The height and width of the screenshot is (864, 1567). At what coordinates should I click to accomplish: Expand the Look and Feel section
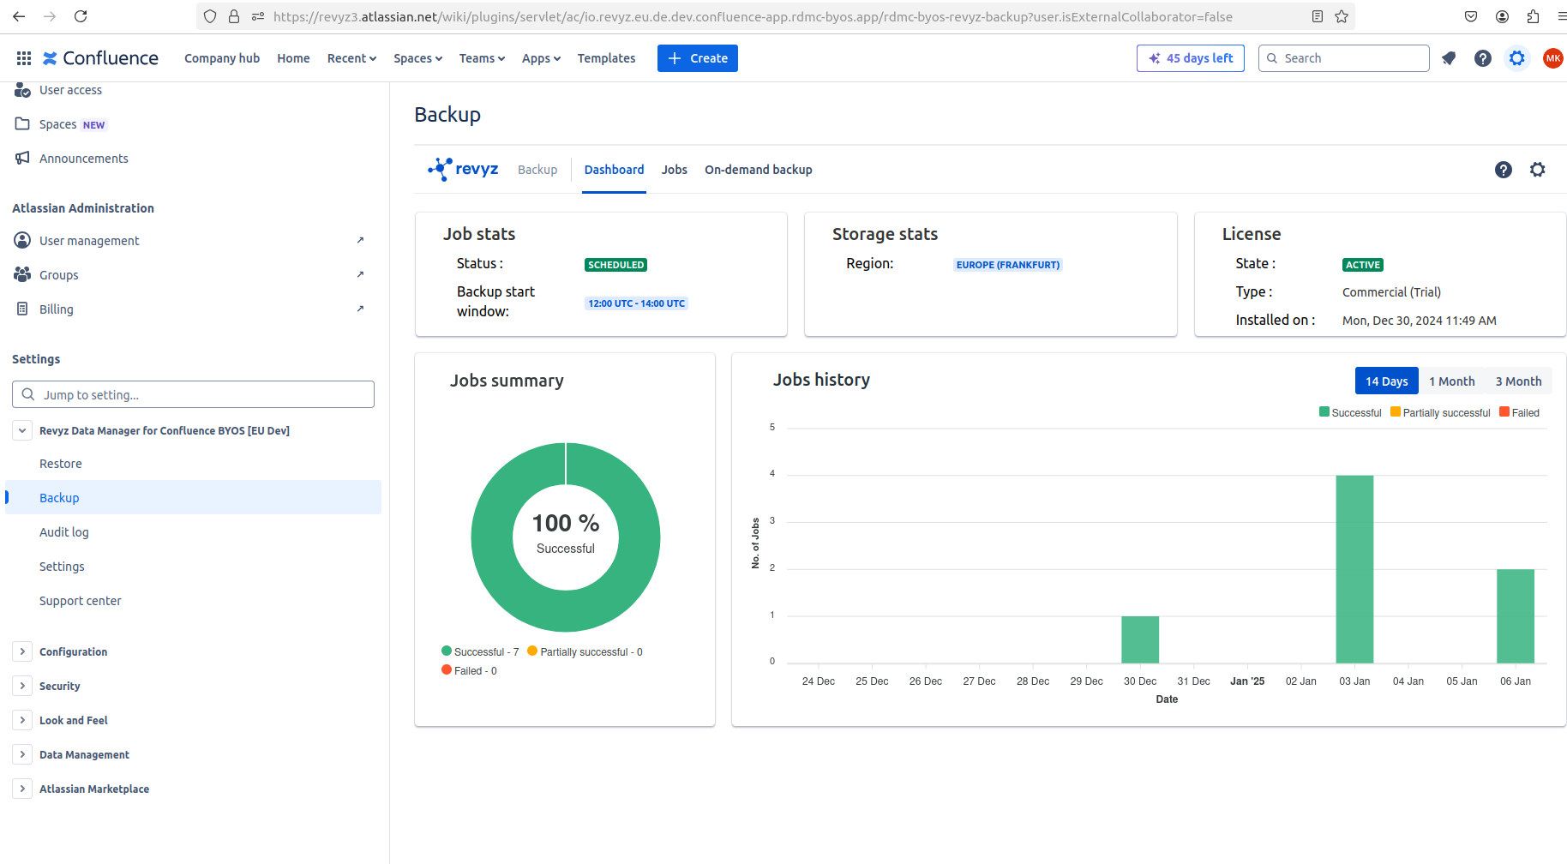click(x=22, y=720)
